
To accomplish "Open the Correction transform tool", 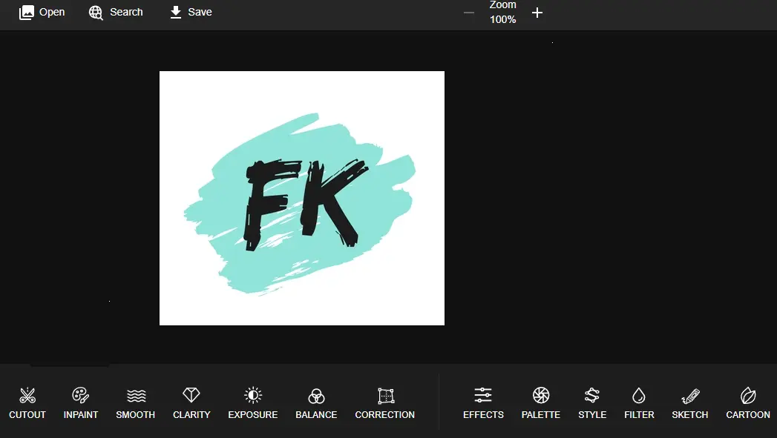I will click(385, 403).
